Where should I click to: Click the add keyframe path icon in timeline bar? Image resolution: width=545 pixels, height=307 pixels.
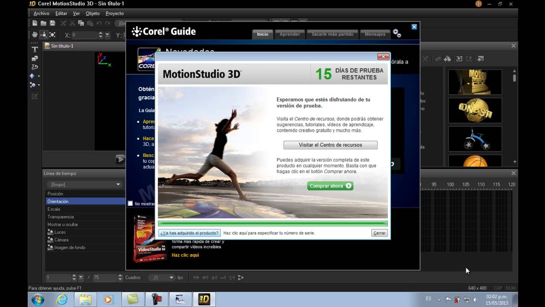click(x=241, y=278)
